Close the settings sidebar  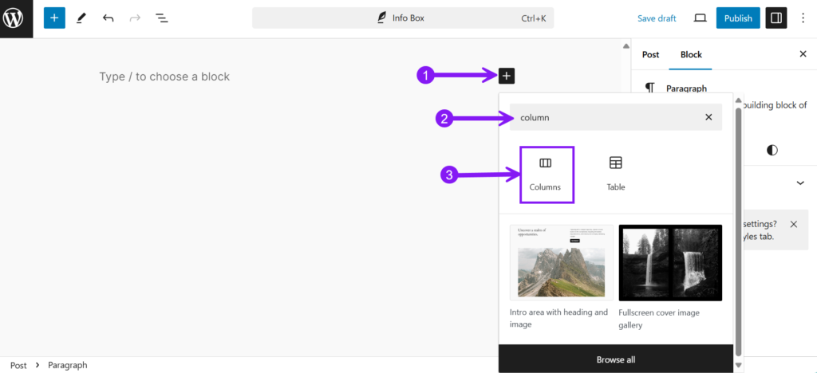coord(803,54)
